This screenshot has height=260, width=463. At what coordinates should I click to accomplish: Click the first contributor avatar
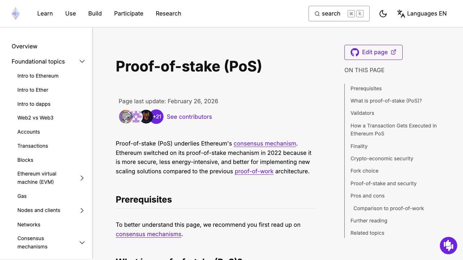point(126,117)
